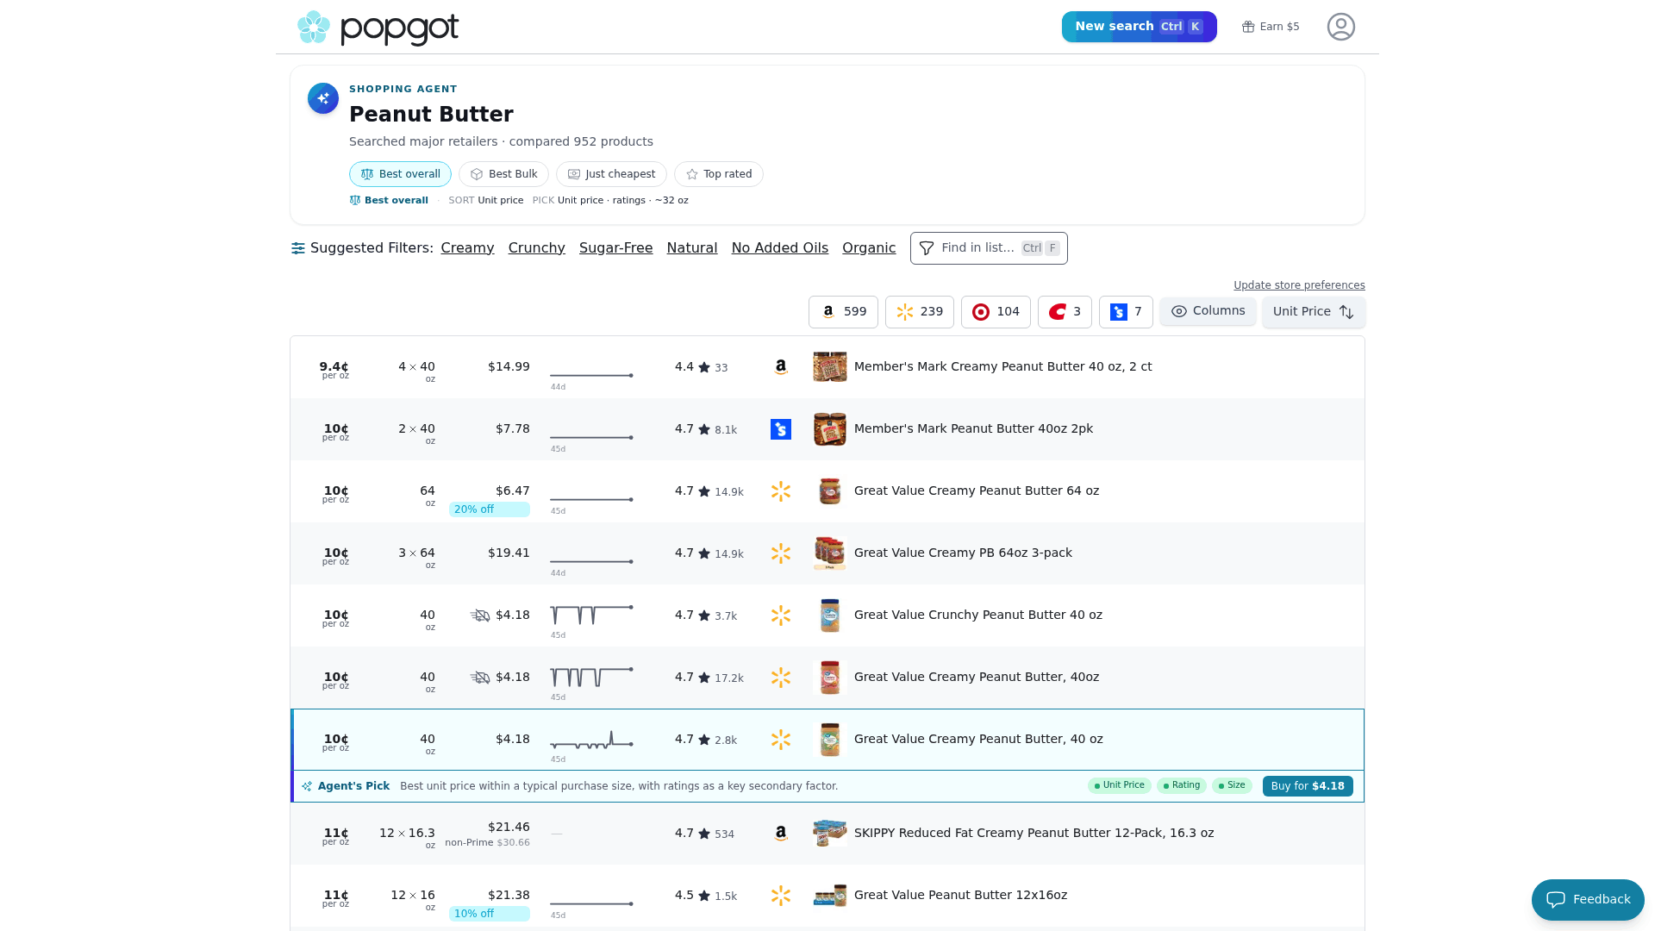Toggle Amazon store filter showing 599

[843, 312]
